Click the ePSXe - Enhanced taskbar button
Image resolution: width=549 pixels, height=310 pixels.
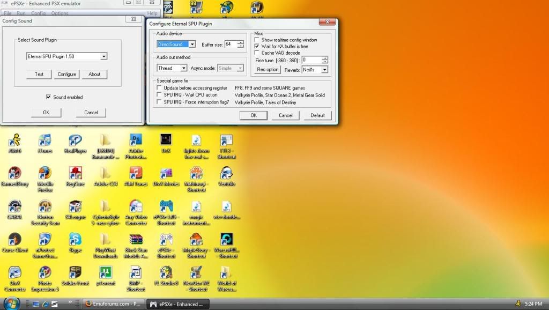point(178,304)
